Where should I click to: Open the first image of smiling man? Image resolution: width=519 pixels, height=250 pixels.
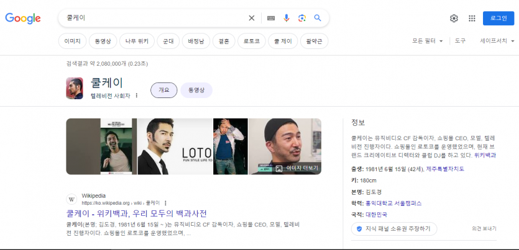pyautogui.click(x=101, y=146)
